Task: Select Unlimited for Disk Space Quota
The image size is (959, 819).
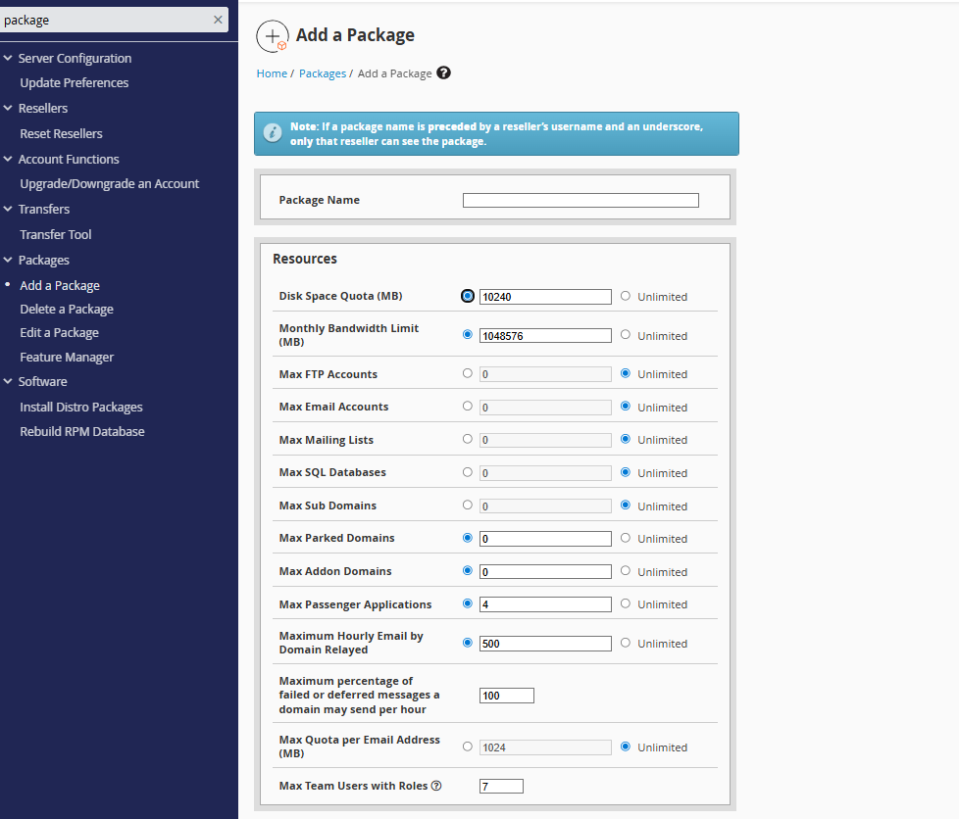Action: point(626,296)
